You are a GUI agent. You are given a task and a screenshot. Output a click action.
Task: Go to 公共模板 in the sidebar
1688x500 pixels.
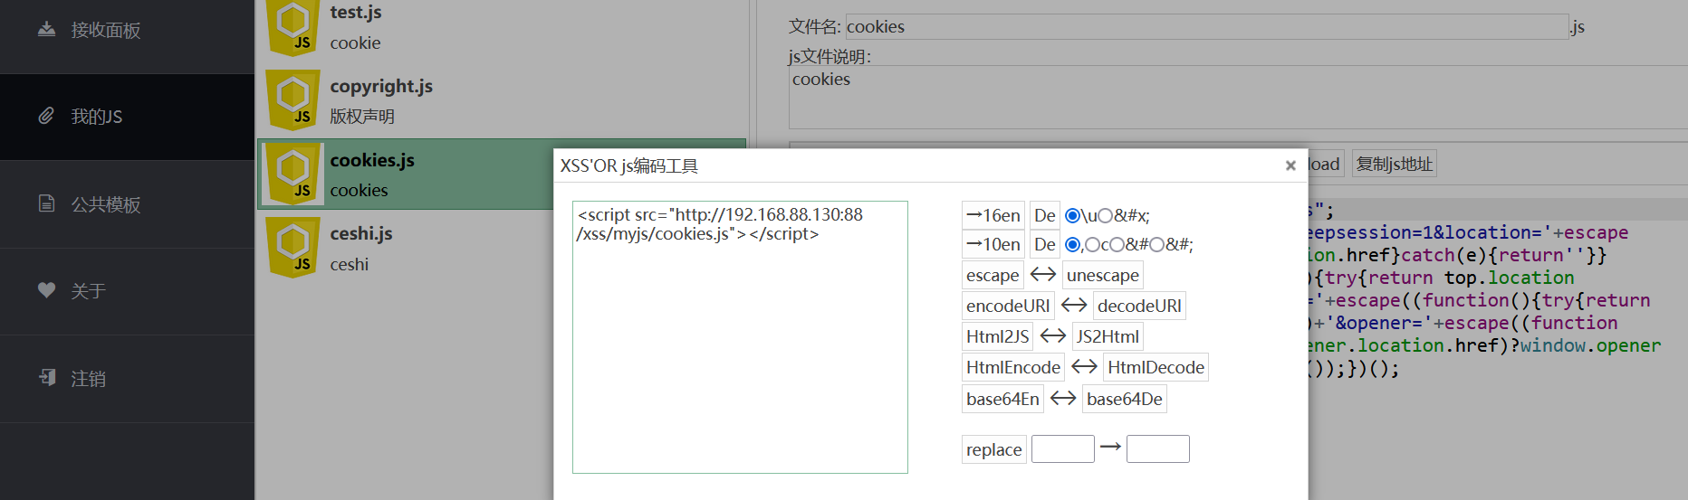pos(127,204)
